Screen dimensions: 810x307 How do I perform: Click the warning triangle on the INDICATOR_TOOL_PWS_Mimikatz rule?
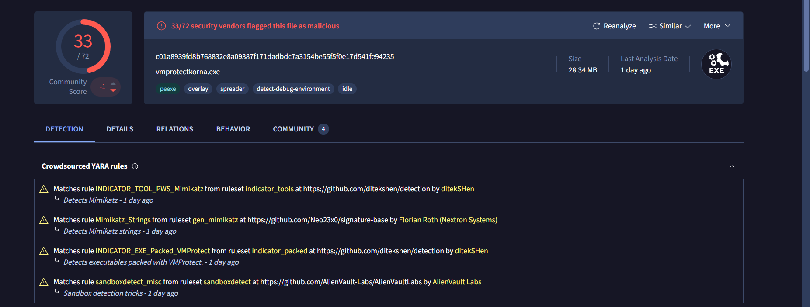coord(44,189)
